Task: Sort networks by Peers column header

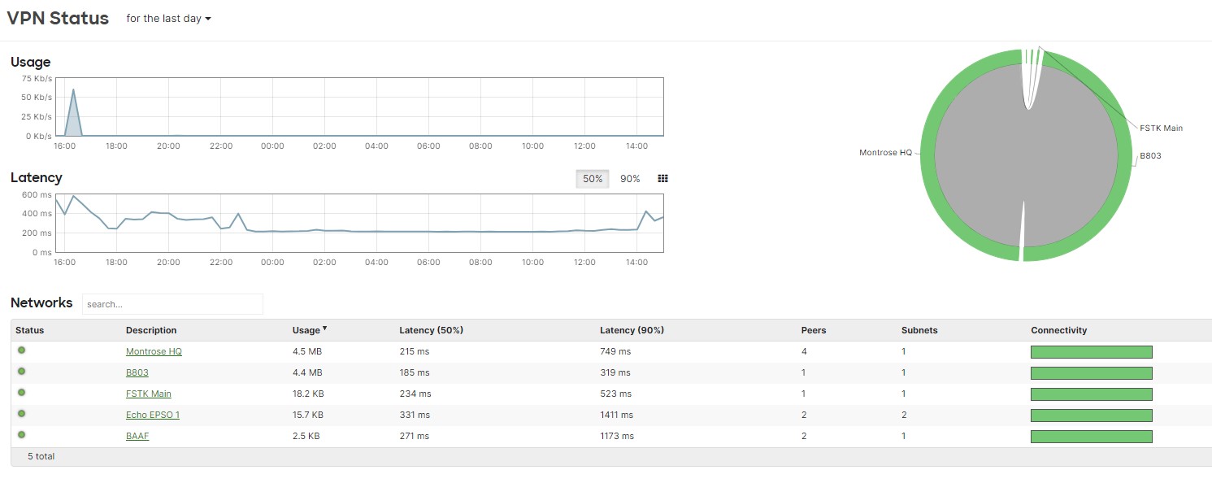Action: click(x=813, y=330)
